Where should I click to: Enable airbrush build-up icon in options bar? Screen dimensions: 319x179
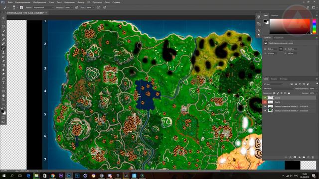(x=98, y=7)
